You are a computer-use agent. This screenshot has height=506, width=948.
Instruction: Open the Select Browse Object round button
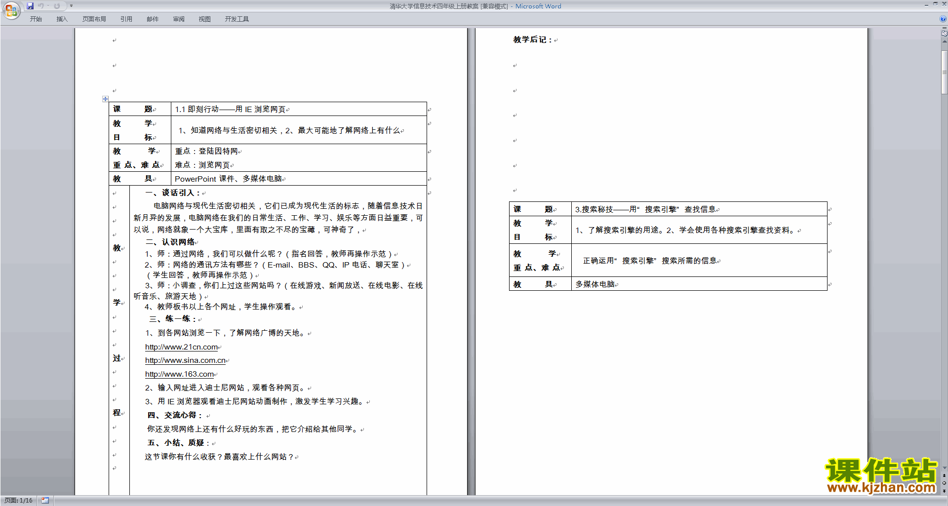coord(944,483)
